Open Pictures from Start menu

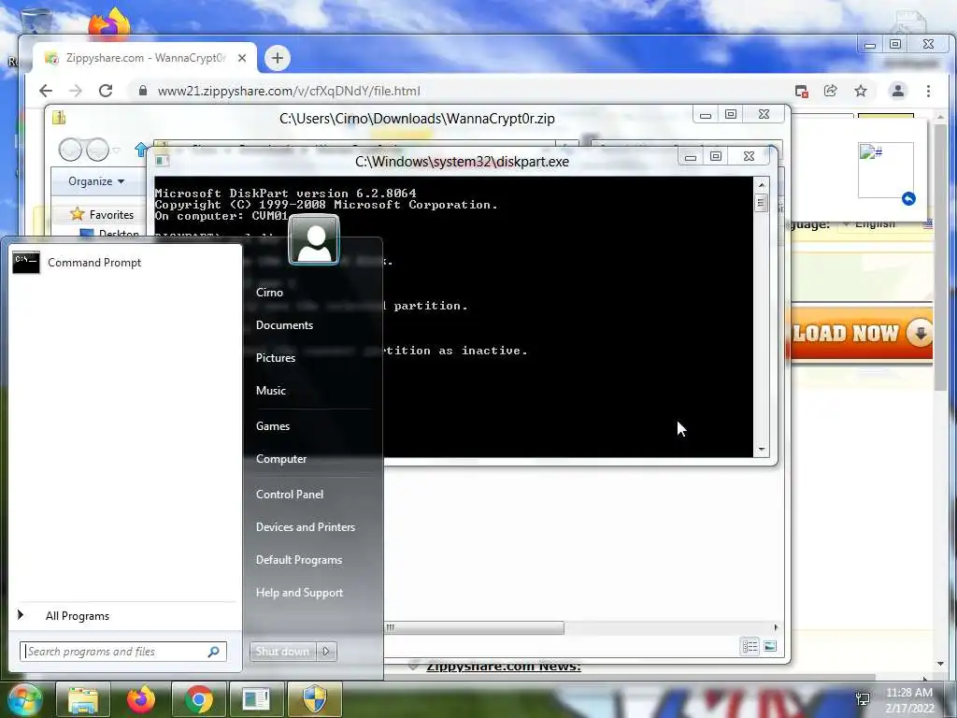[276, 358]
